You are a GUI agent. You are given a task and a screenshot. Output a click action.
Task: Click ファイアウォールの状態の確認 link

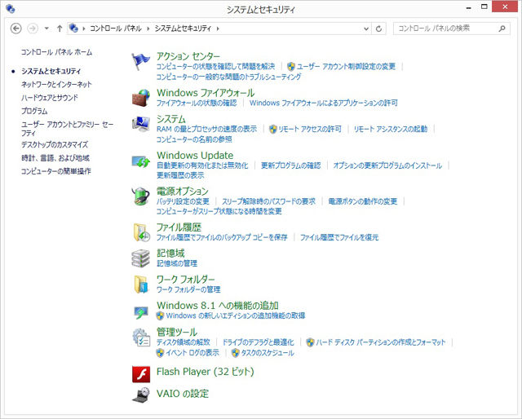point(197,103)
